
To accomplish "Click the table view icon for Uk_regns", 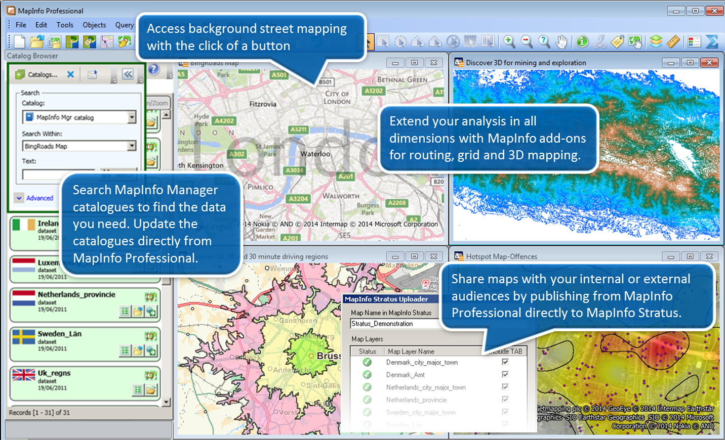I will 138,390.
